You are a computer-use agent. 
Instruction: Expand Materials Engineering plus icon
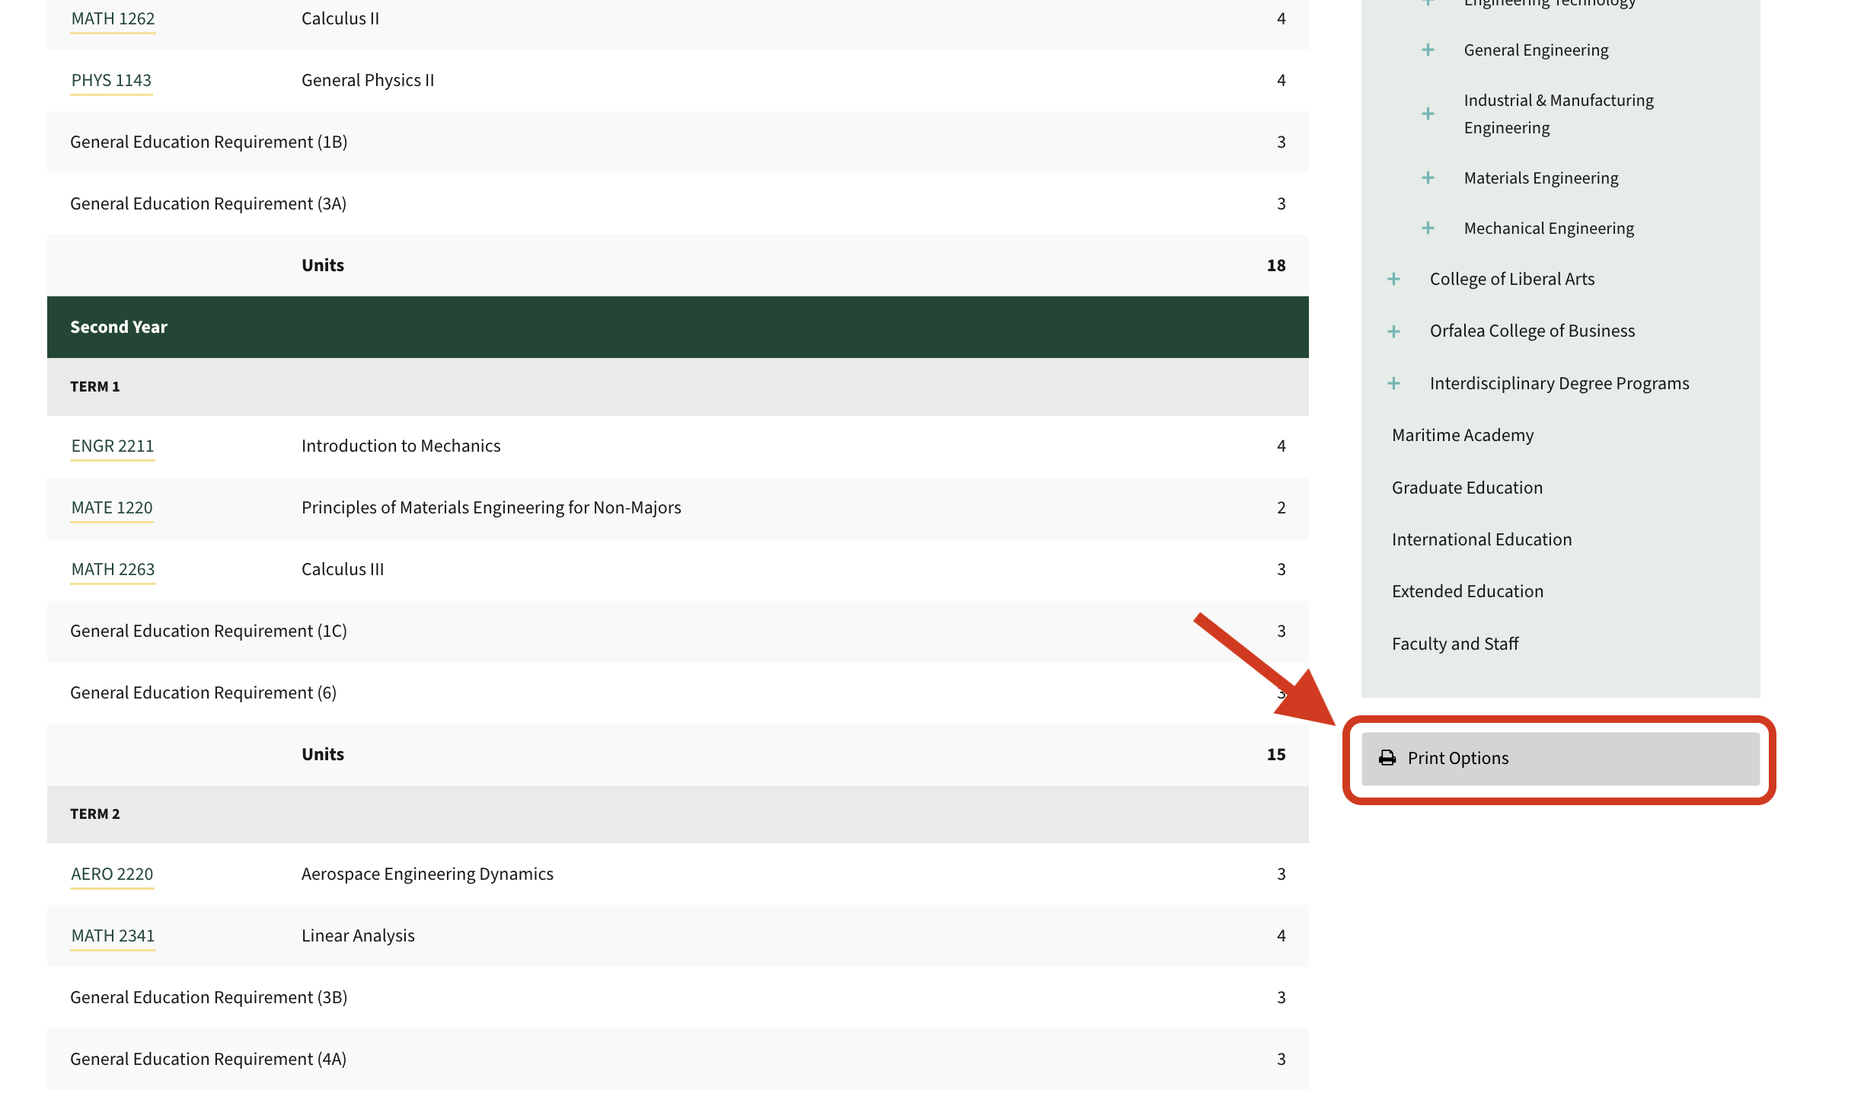(1428, 178)
